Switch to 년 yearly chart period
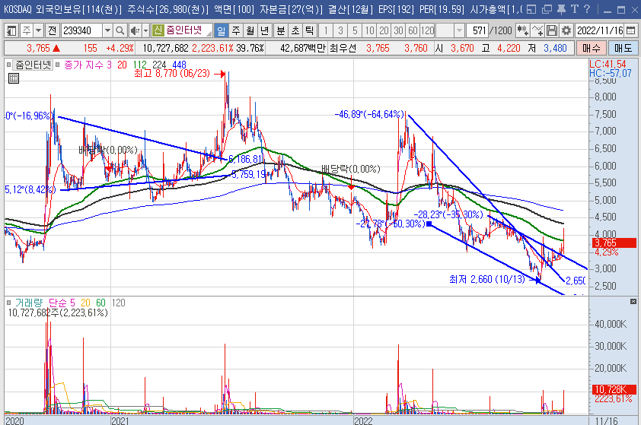 264,30
